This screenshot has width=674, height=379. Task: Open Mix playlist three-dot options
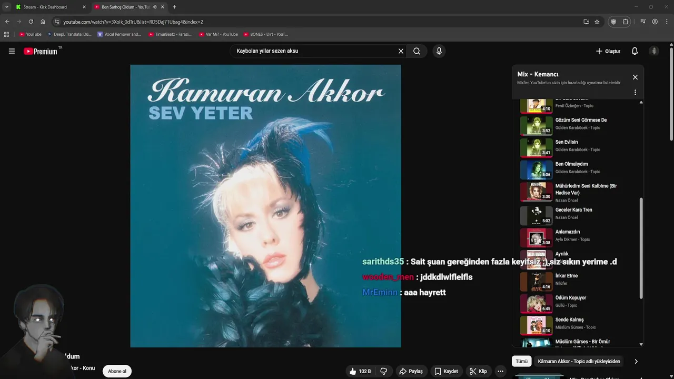pyautogui.click(x=635, y=92)
